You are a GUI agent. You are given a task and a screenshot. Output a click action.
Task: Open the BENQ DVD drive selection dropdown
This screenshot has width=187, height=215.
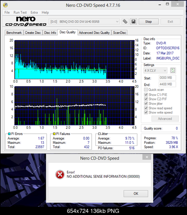[x=84, y=22]
